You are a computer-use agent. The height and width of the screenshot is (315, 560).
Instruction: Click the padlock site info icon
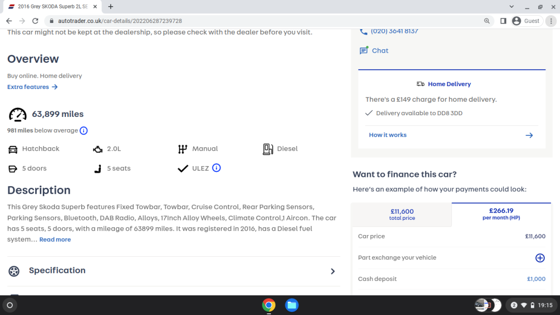(52, 21)
